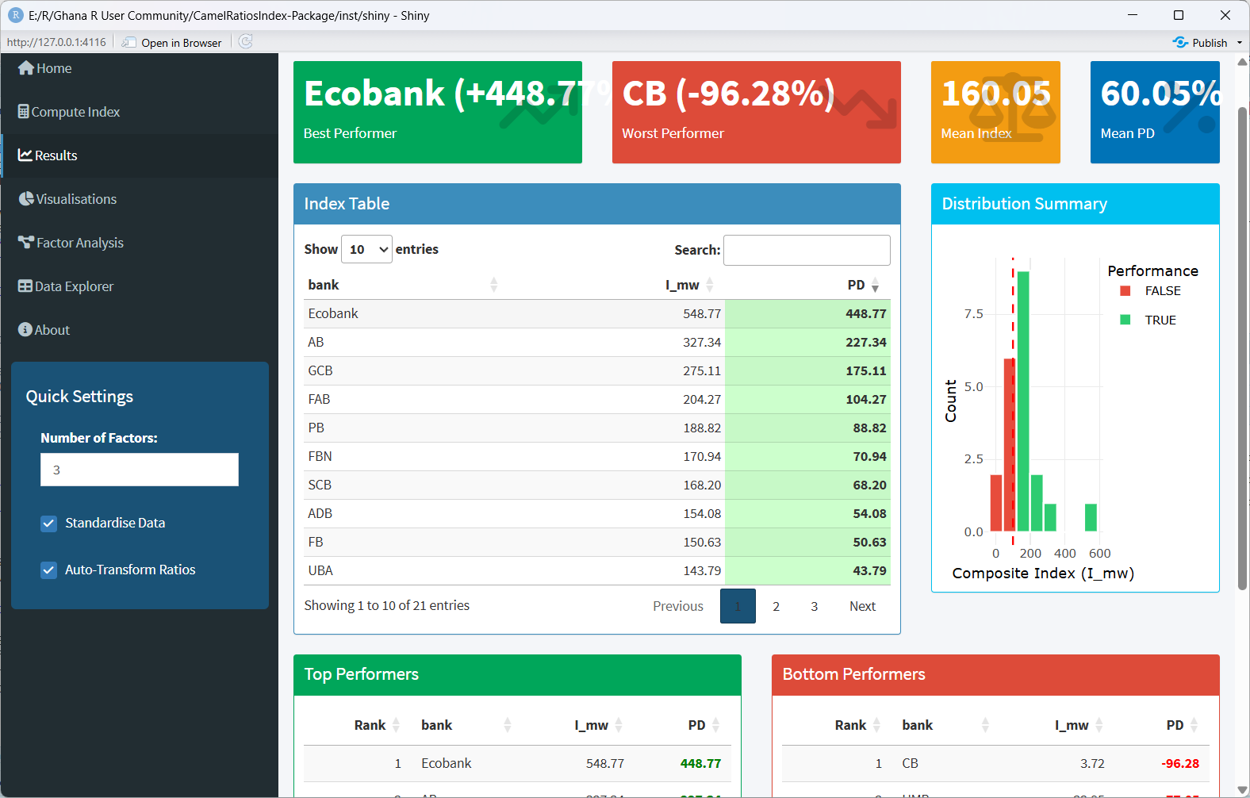Click the Worst Performer CB card
The image size is (1250, 798).
click(x=757, y=112)
